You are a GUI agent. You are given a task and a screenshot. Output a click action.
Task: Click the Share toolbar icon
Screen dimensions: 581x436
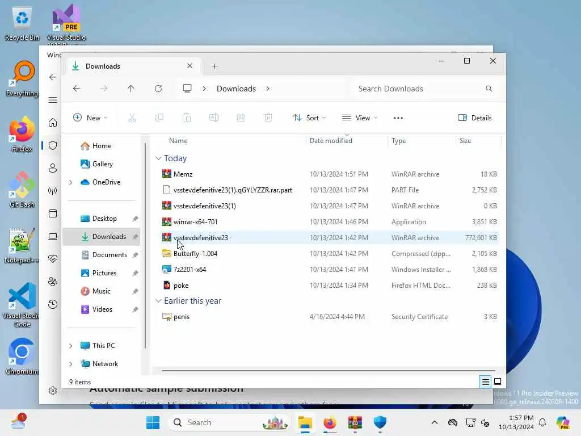pyautogui.click(x=241, y=118)
